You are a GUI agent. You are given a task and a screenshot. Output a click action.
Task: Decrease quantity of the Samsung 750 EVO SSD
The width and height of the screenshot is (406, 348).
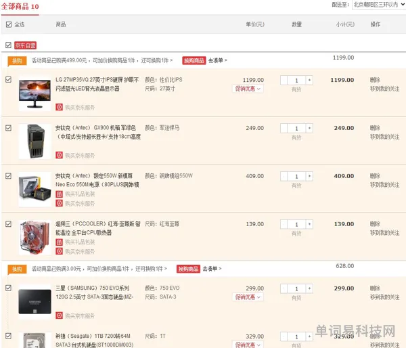(x=284, y=288)
